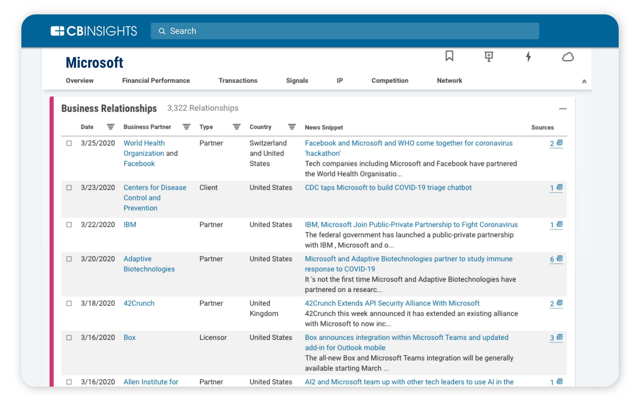Open the Date column filter
The width and height of the screenshot is (640, 401).
pos(110,127)
